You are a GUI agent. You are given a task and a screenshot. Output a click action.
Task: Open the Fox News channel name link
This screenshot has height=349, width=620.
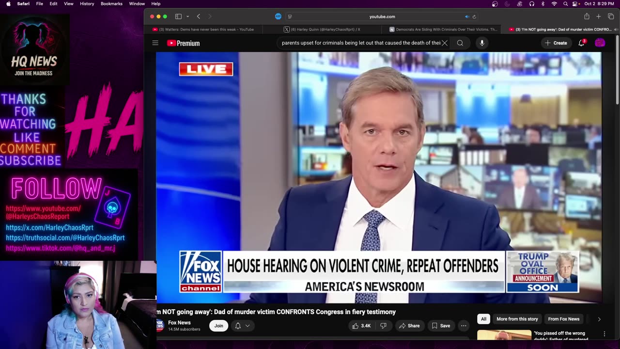click(179, 323)
